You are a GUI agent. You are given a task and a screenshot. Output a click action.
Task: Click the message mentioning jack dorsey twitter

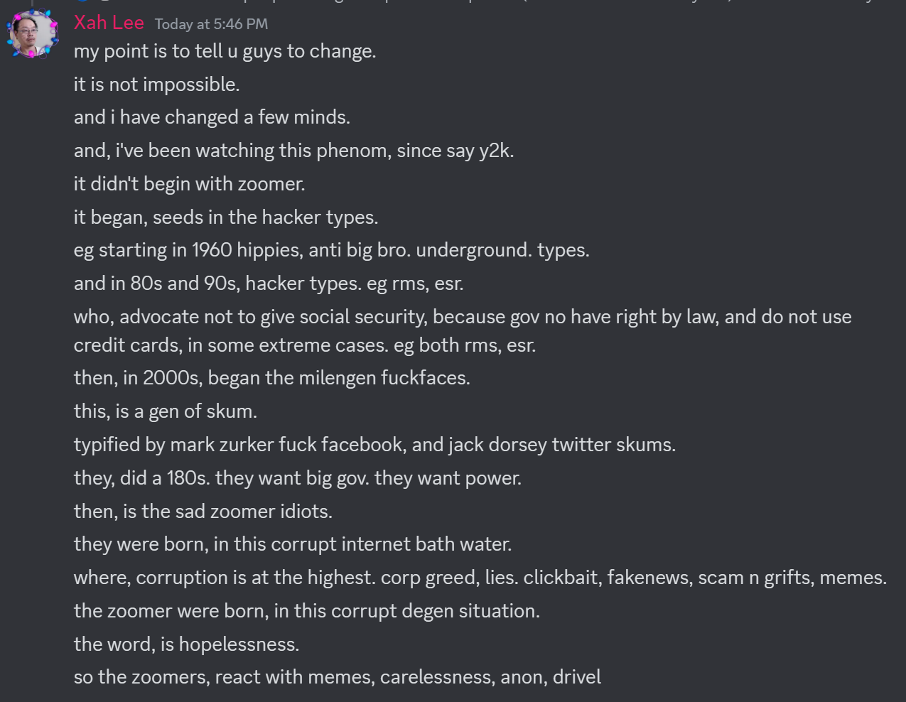(x=374, y=445)
